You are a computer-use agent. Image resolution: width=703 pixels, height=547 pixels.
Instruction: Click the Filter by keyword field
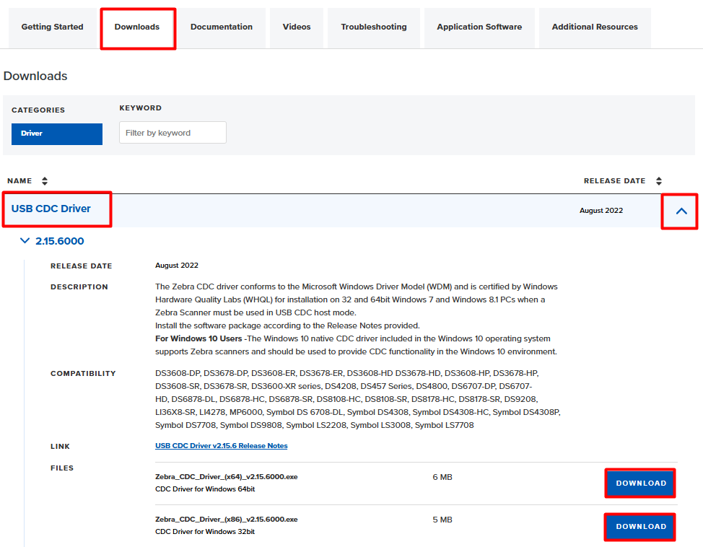click(173, 133)
